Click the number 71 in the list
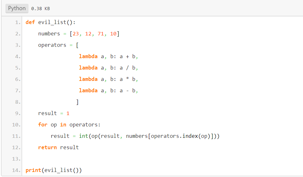 101,34
